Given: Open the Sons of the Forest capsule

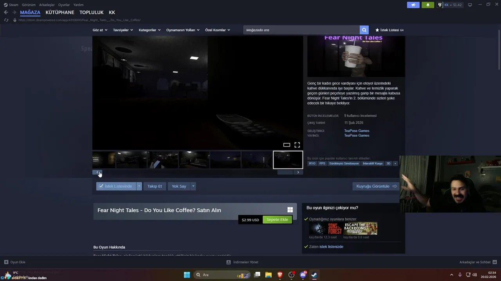Looking at the screenshot, I should pyautogui.click(x=326, y=229).
